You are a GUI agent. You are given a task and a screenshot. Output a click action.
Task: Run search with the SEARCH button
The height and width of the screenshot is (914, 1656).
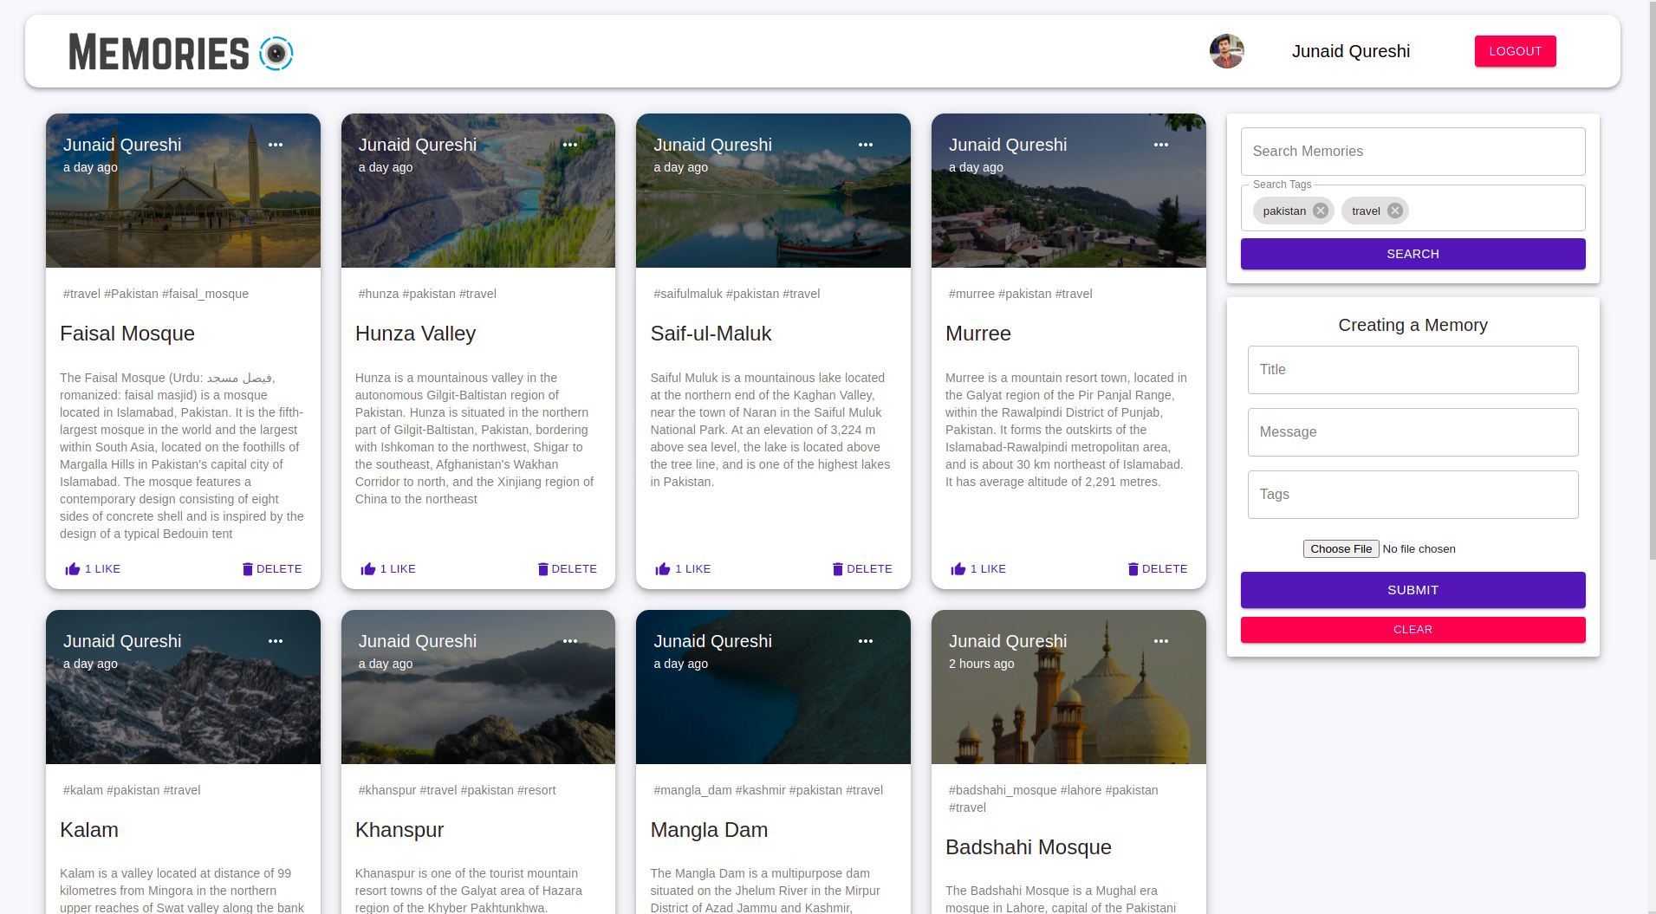pyautogui.click(x=1412, y=254)
